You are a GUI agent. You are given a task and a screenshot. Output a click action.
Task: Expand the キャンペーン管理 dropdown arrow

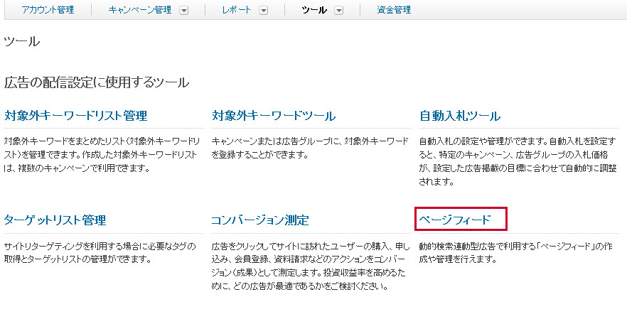pyautogui.click(x=183, y=11)
